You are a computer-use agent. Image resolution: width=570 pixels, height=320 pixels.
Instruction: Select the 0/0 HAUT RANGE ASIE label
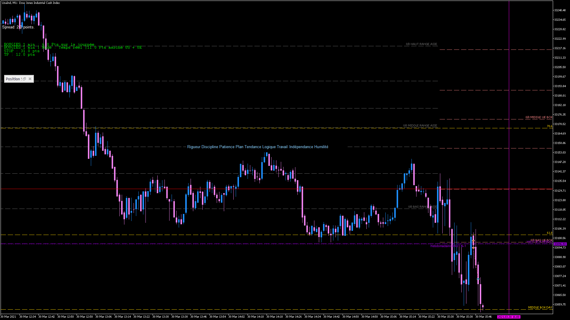pyautogui.click(x=421, y=44)
